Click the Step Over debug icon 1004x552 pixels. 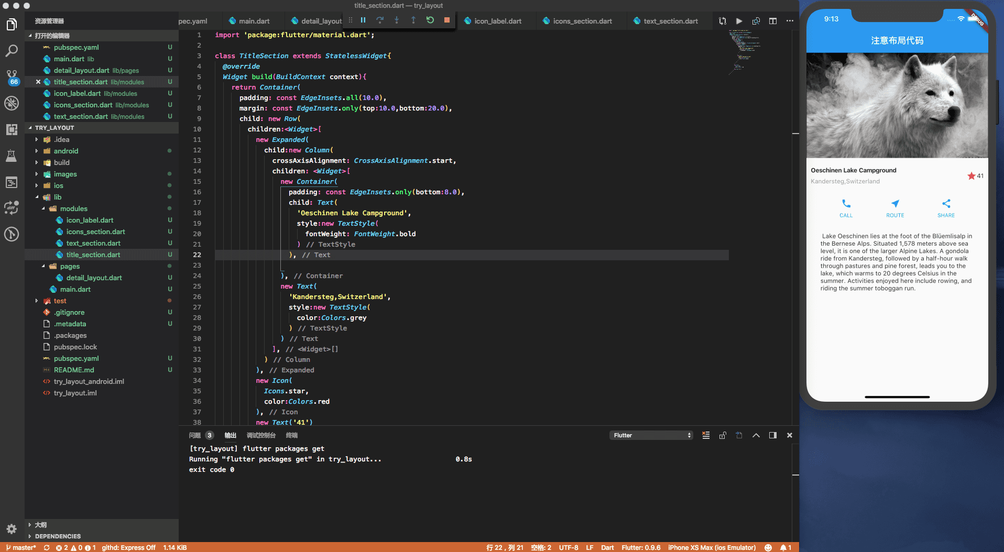pos(380,20)
